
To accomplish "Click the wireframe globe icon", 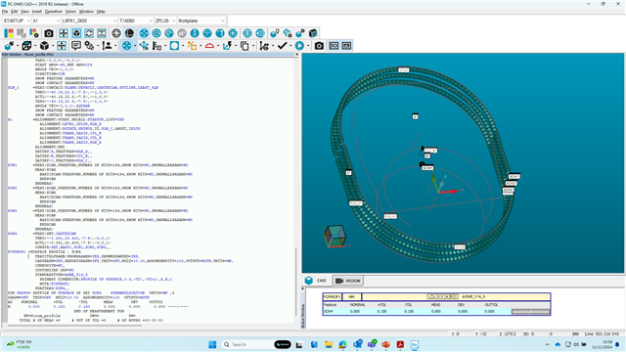I will pos(116,33).
